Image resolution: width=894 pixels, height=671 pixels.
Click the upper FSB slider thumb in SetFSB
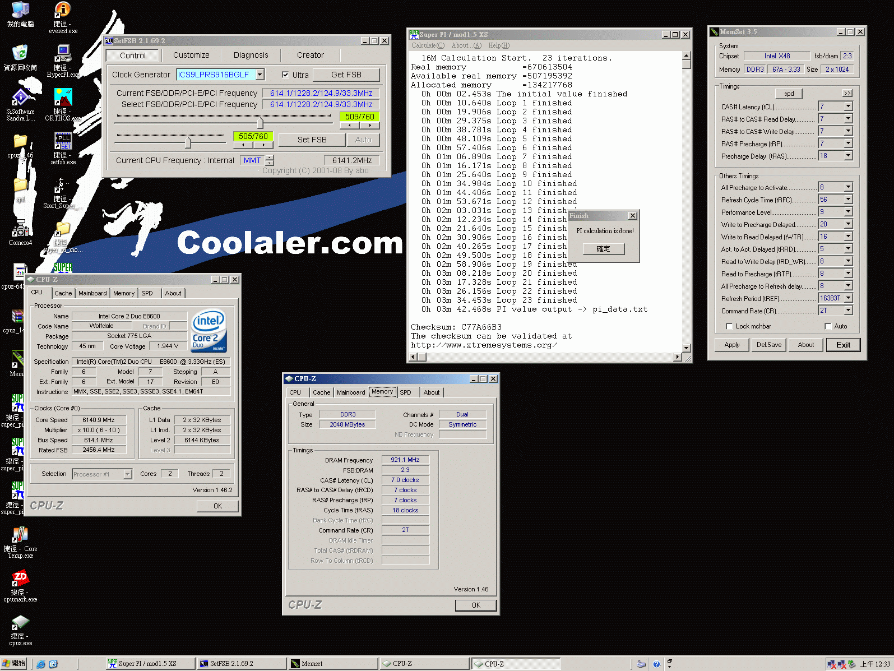pos(260,123)
